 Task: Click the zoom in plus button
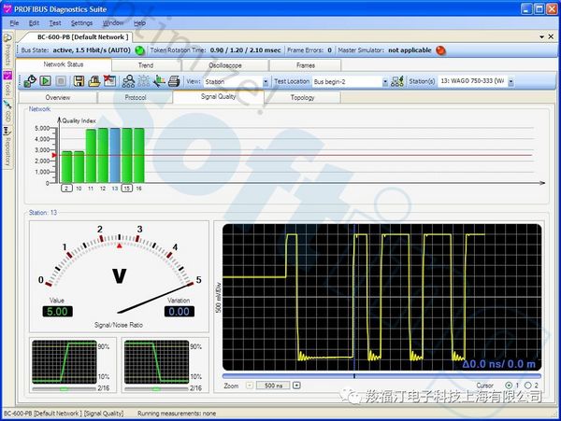coord(296,386)
